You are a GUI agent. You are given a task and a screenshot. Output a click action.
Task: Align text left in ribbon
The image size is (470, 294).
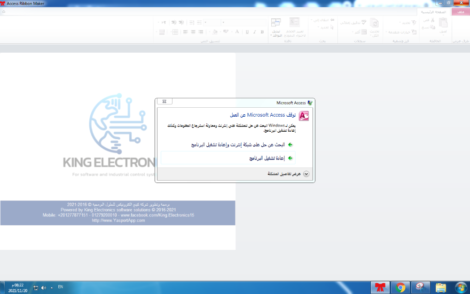[186, 32]
